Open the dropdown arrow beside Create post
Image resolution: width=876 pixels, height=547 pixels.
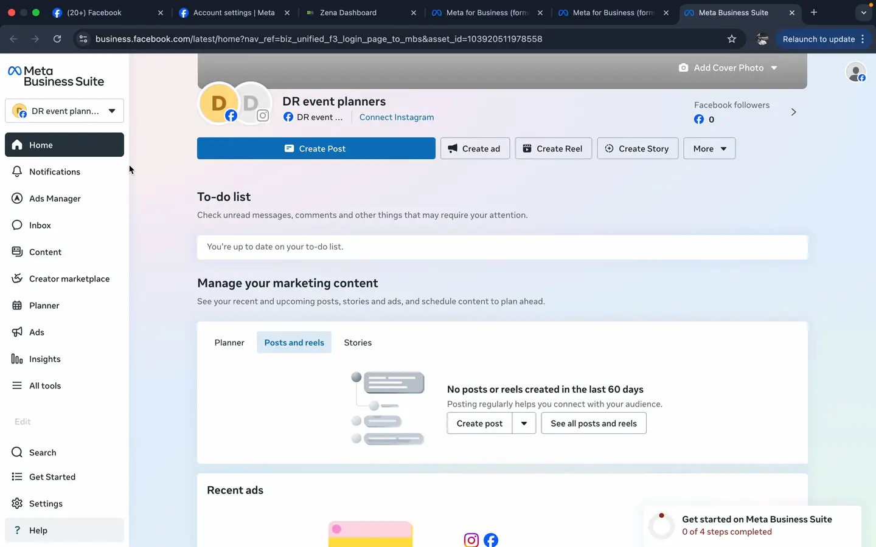click(x=524, y=423)
